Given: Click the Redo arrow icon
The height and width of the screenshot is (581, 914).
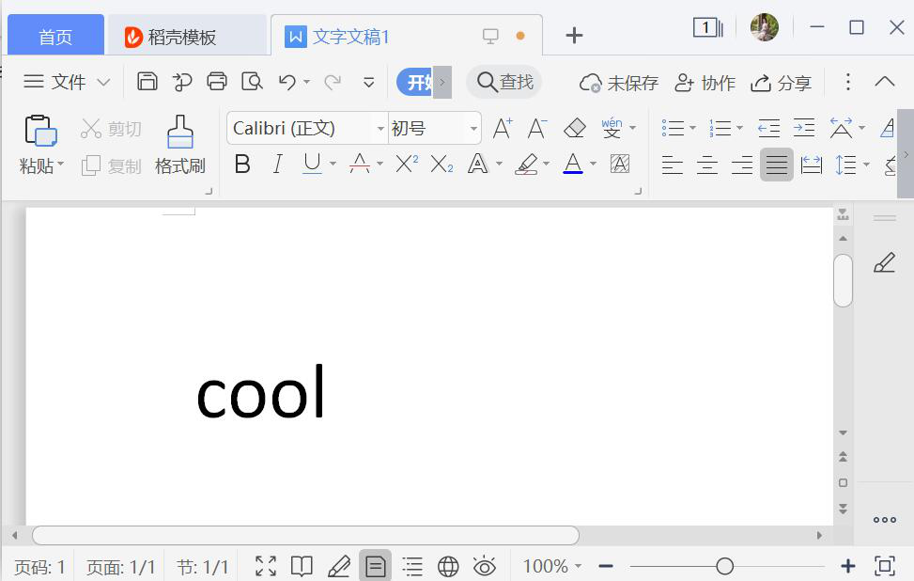Looking at the screenshot, I should pyautogui.click(x=333, y=82).
